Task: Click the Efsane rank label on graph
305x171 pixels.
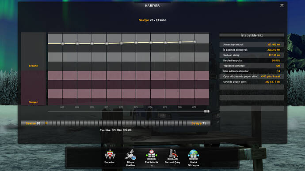Action: [x=33, y=66]
